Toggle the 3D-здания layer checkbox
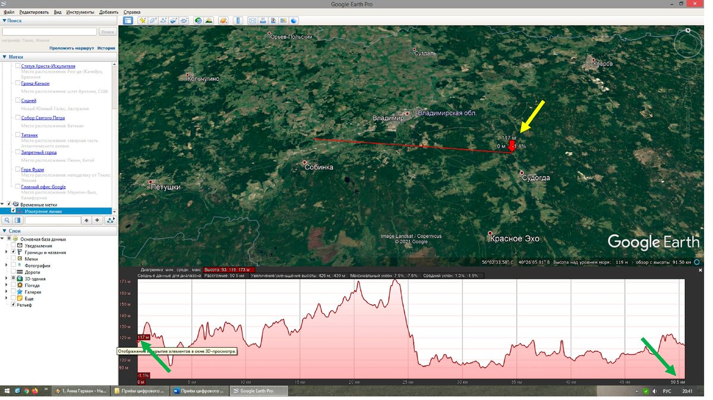 point(13,278)
